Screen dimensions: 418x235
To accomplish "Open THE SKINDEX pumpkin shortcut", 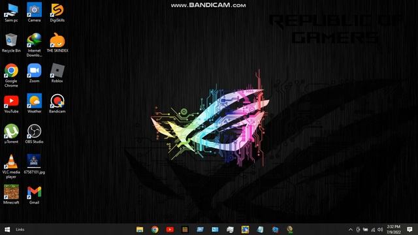I will tap(57, 43).
